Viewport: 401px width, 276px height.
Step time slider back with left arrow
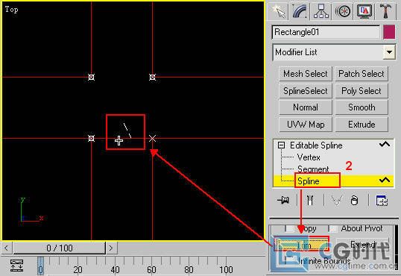coord(6,248)
